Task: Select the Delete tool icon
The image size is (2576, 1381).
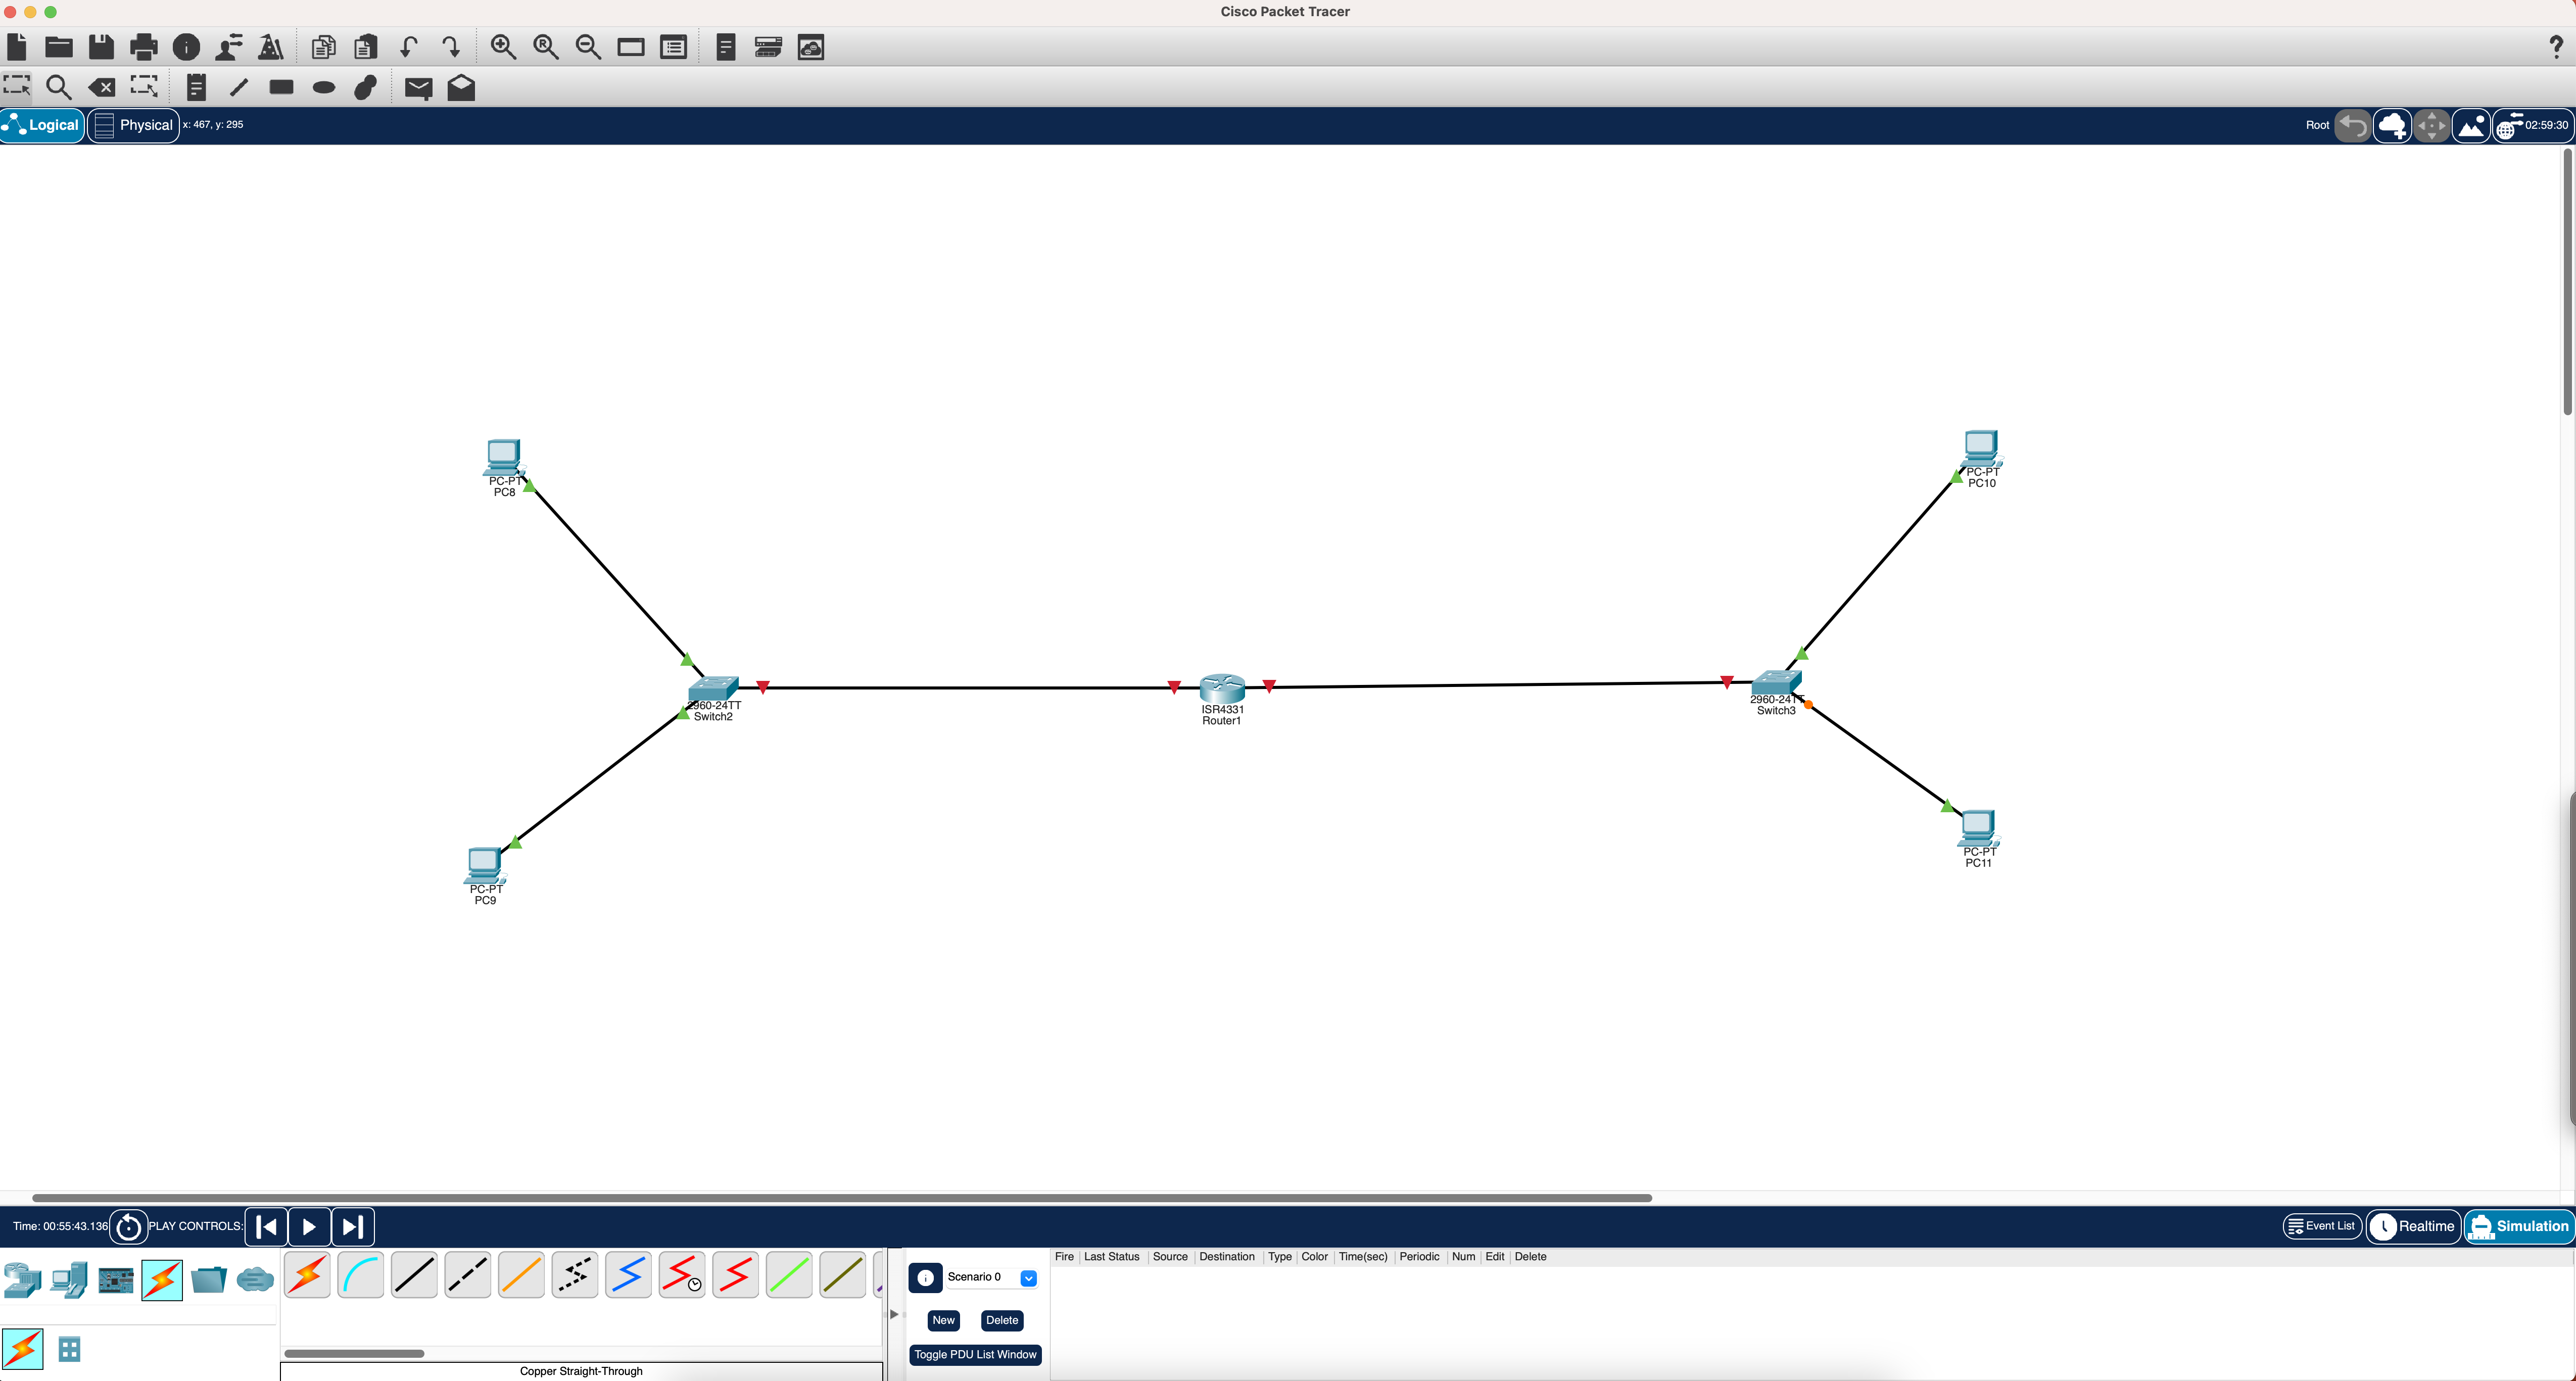Action: pyautogui.click(x=102, y=88)
